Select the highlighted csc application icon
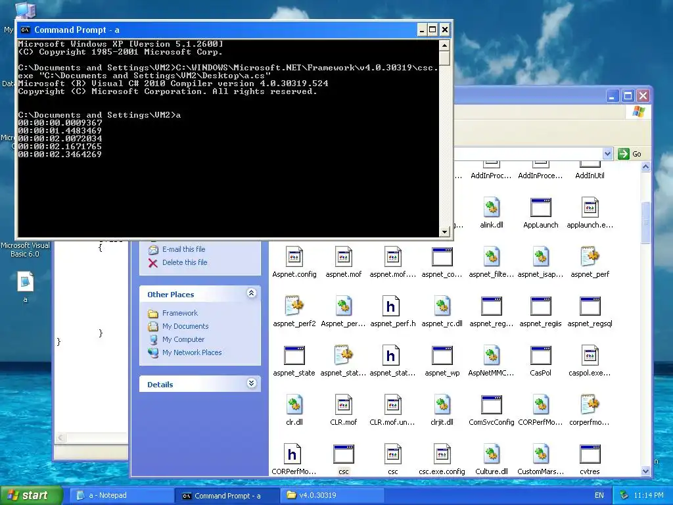Image resolution: width=673 pixels, height=505 pixels. pyautogui.click(x=343, y=454)
